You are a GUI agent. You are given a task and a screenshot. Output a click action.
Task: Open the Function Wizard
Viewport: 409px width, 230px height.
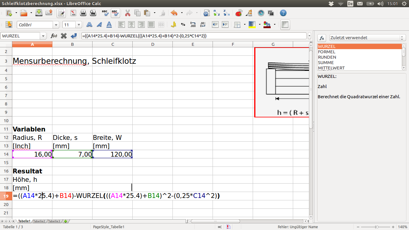(54, 36)
